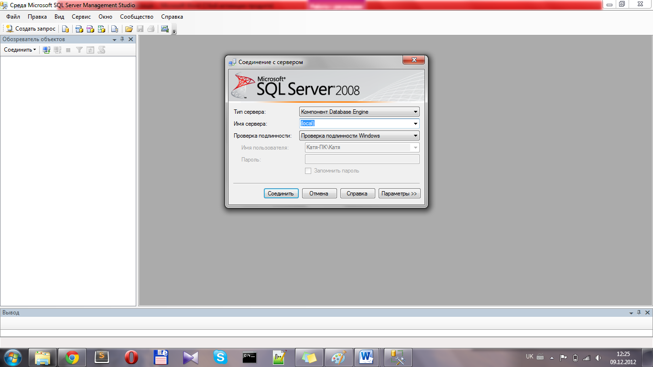The height and width of the screenshot is (367, 653).
Task: Open Skype from taskbar
Action: pyautogui.click(x=220, y=357)
